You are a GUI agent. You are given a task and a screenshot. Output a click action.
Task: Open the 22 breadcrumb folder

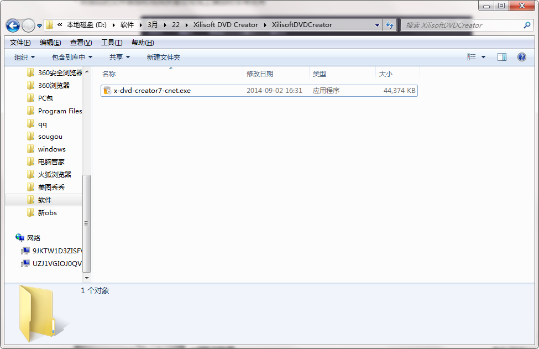176,25
